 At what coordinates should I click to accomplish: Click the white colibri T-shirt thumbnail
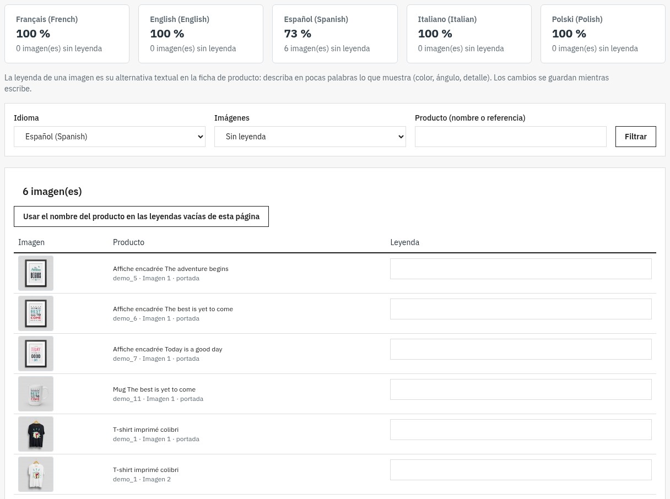click(36, 474)
